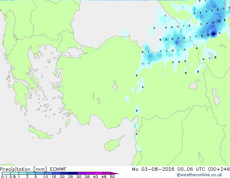Click the 7 mm value near the border
The width and height of the screenshot is (230, 178).
pos(178,39)
